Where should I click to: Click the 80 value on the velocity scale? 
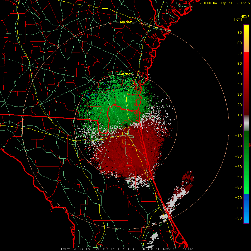pos(240,43)
